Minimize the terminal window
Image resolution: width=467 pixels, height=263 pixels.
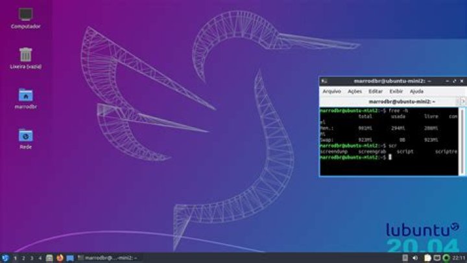(x=448, y=81)
